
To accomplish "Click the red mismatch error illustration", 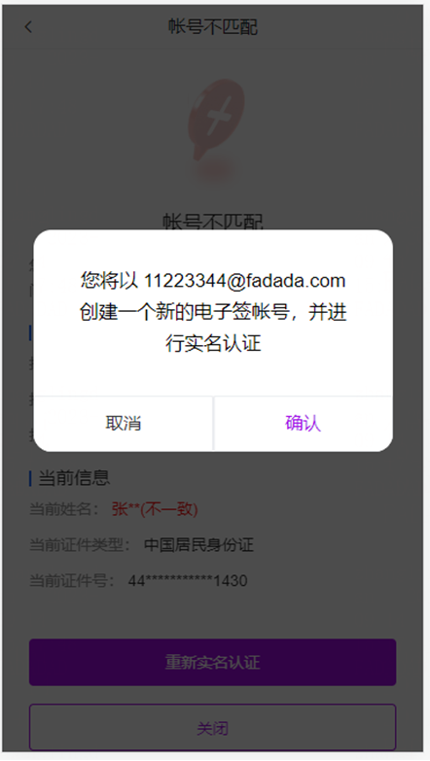I will tap(215, 127).
